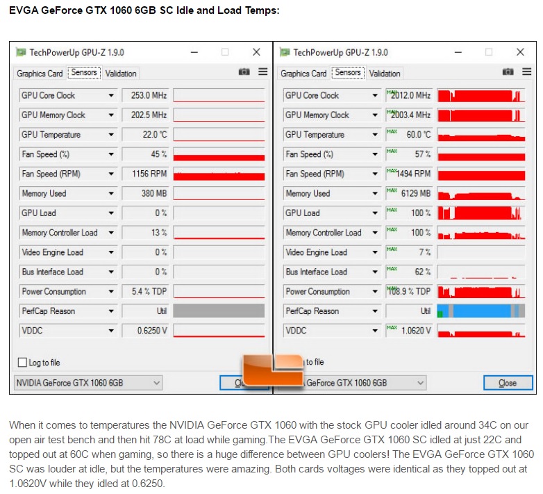Open the hamburger menu in left GPU-Z window
This screenshot has height=494, width=543.
[x=263, y=72]
